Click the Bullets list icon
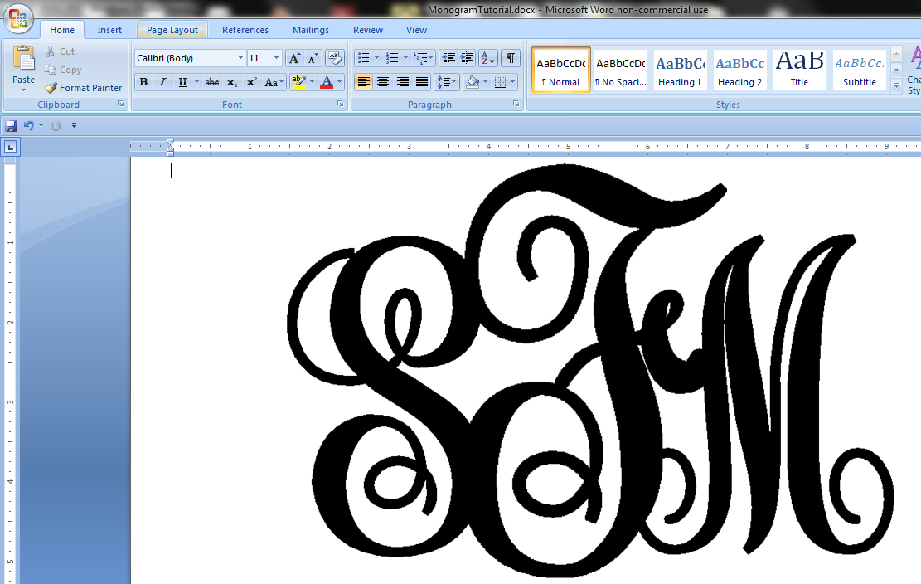The width and height of the screenshot is (921, 584). tap(364, 57)
